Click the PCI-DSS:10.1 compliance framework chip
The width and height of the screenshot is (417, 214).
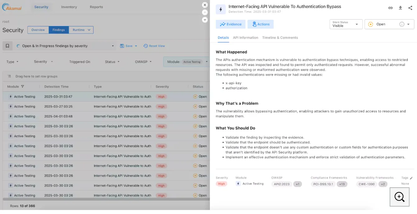(x=323, y=184)
